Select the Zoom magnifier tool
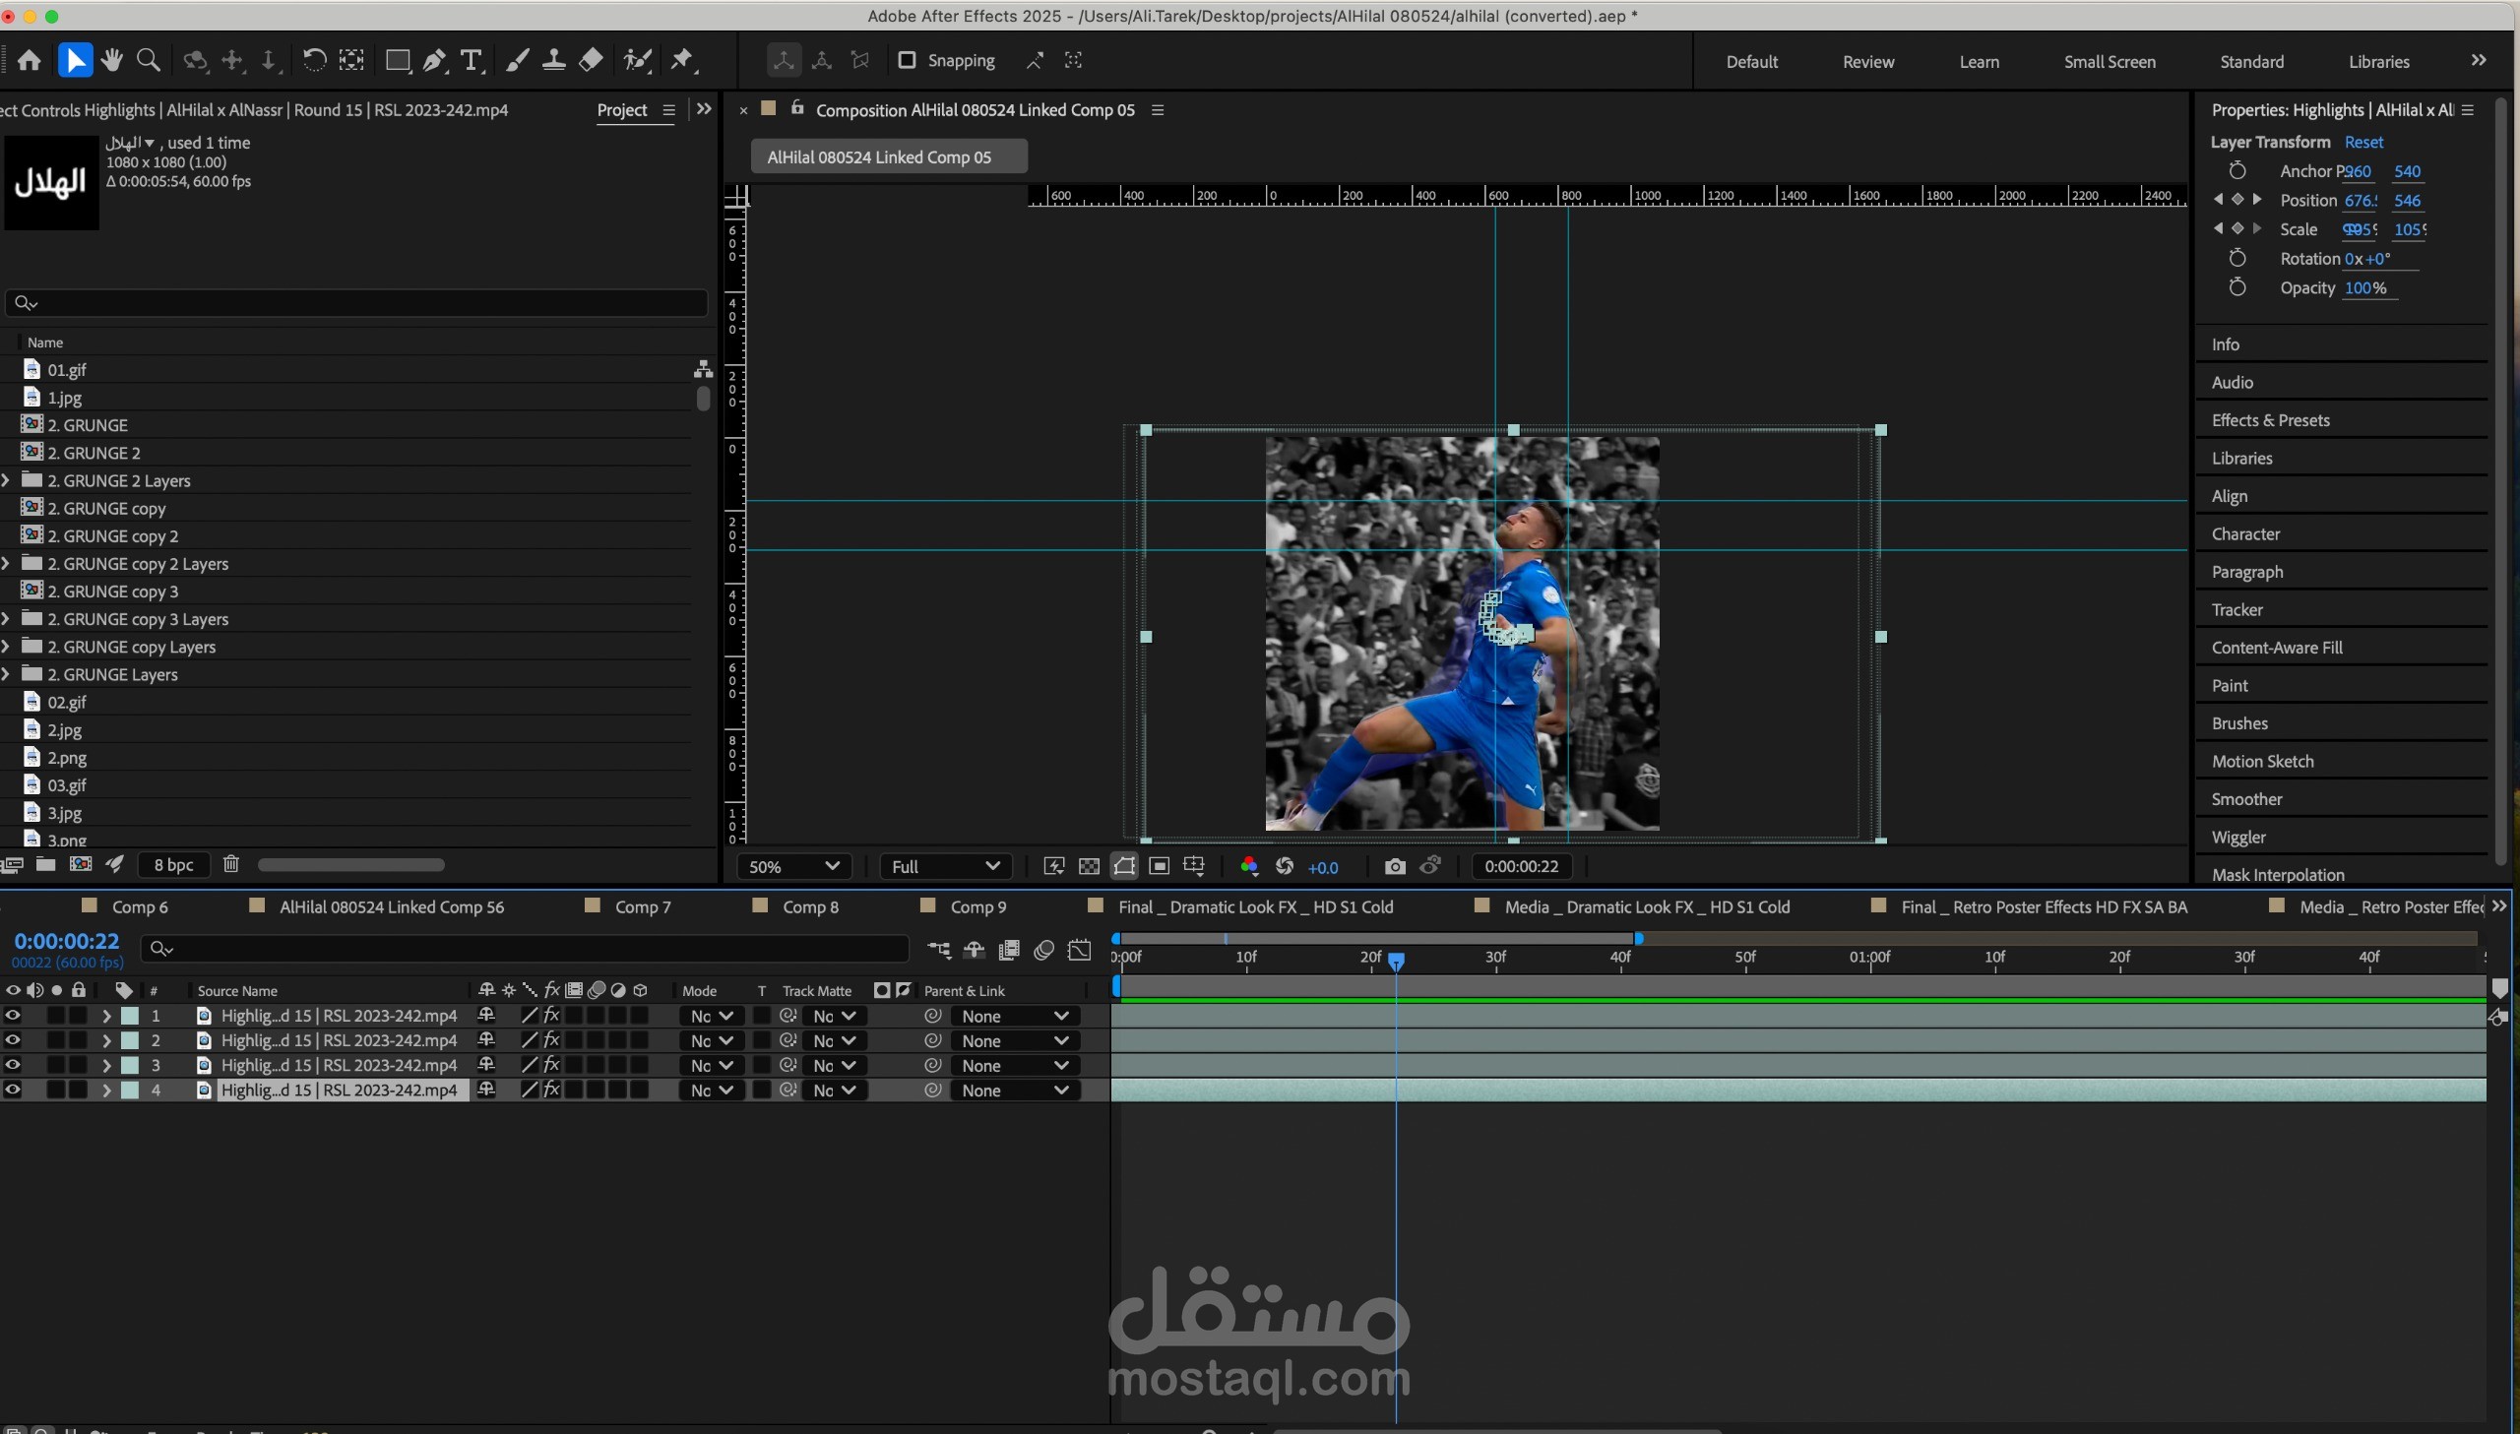Image resolution: width=2520 pixels, height=1434 pixels. (x=149, y=61)
